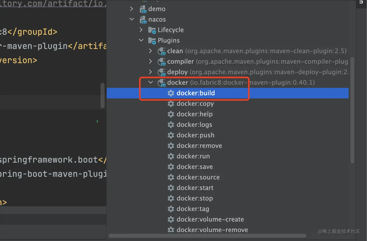
Task: Select the docker:stop goal
Action: pos(195,198)
